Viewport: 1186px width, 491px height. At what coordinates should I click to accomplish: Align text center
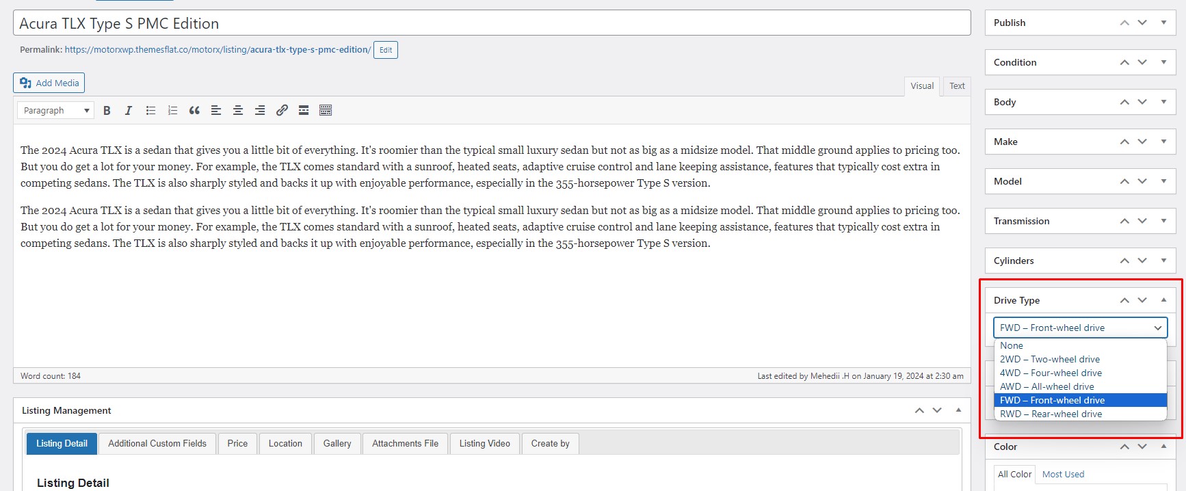click(238, 110)
